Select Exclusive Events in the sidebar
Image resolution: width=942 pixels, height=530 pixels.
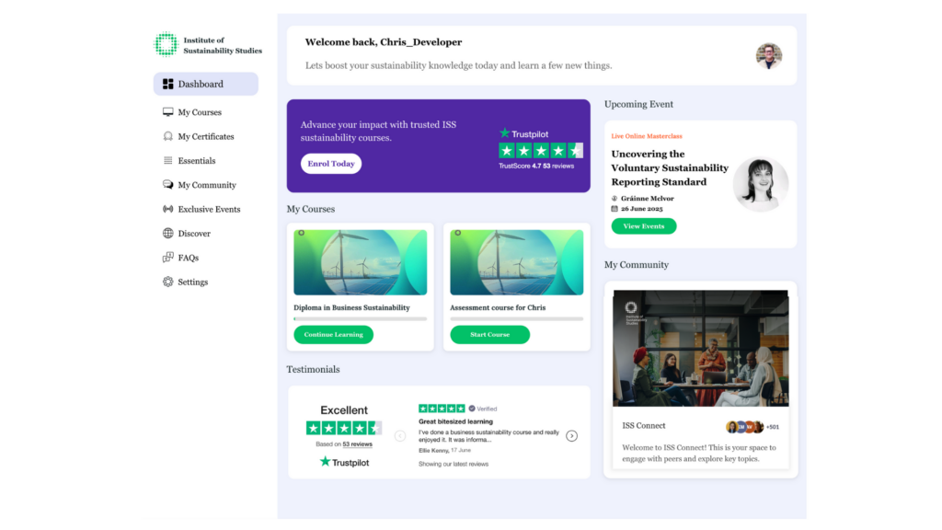coord(209,210)
